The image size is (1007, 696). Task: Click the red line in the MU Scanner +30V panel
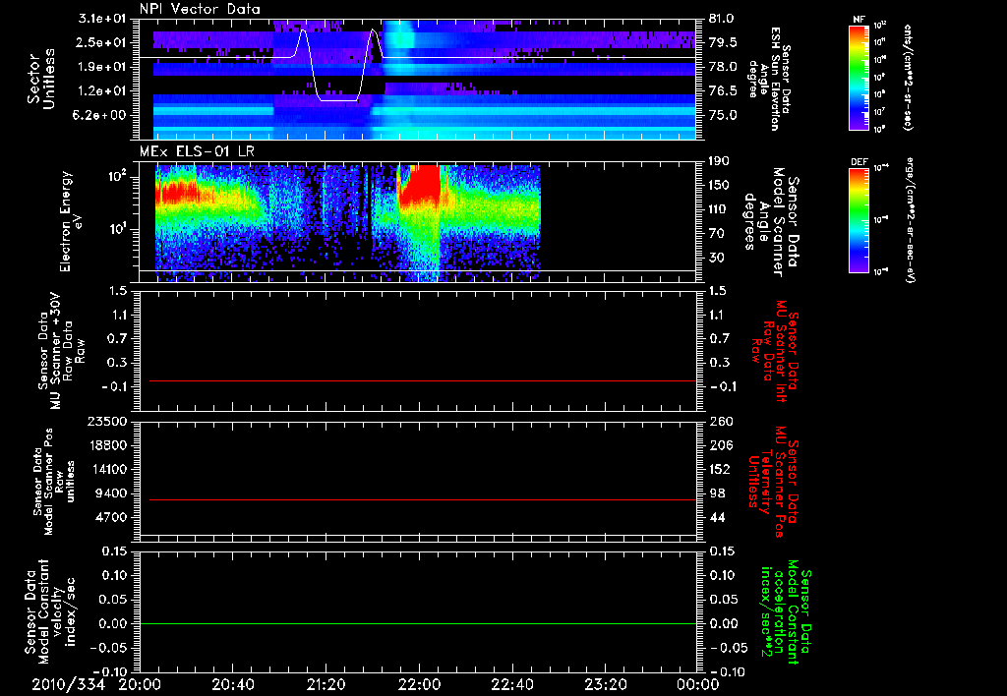pyautogui.click(x=423, y=380)
